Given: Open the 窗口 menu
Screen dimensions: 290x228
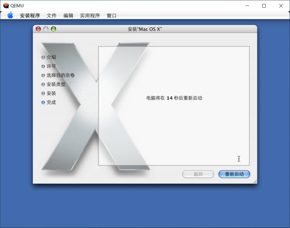Looking at the screenshot, I should click(x=112, y=16).
